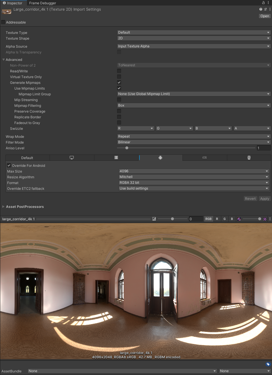
Task: Click the B channel preview button
Action: click(232, 219)
